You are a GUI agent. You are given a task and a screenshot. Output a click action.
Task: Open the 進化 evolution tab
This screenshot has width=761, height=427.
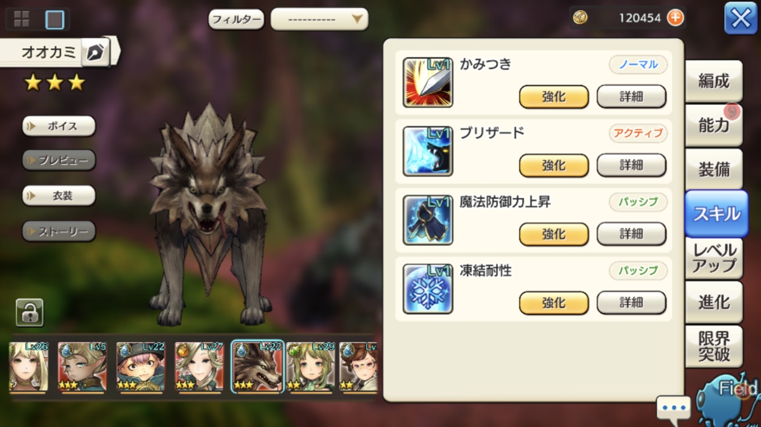(x=714, y=302)
